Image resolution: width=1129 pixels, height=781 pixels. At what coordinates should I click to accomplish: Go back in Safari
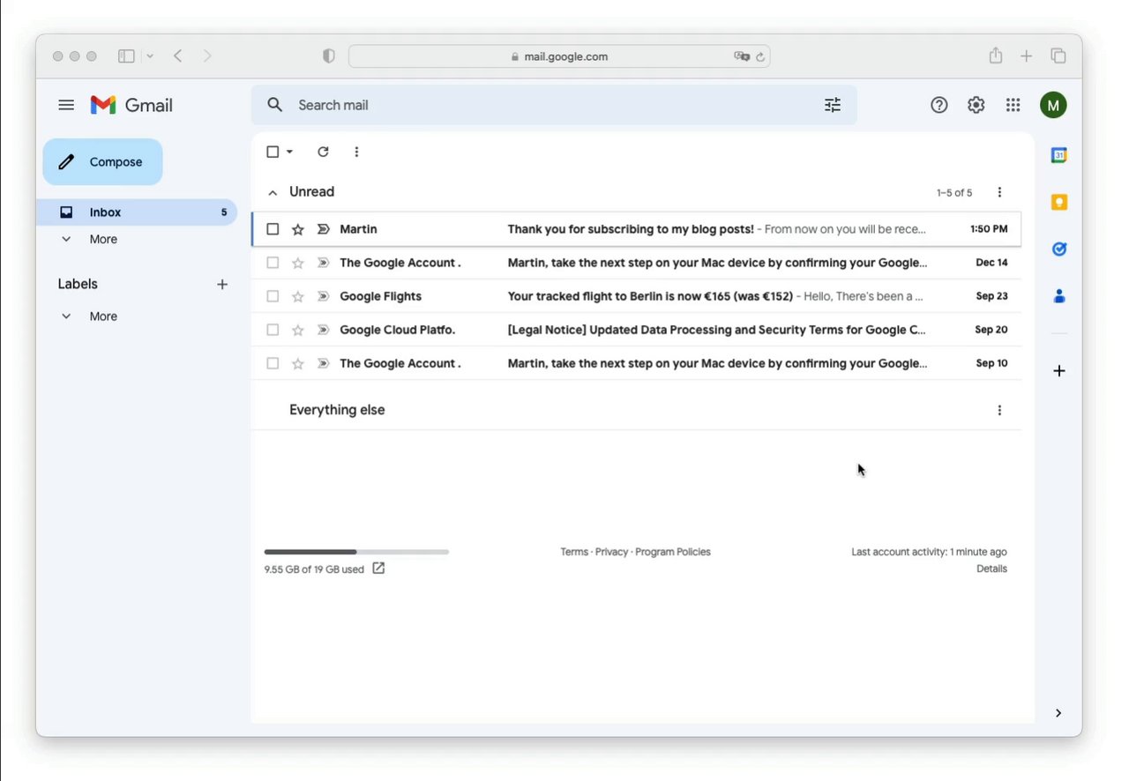coord(178,56)
